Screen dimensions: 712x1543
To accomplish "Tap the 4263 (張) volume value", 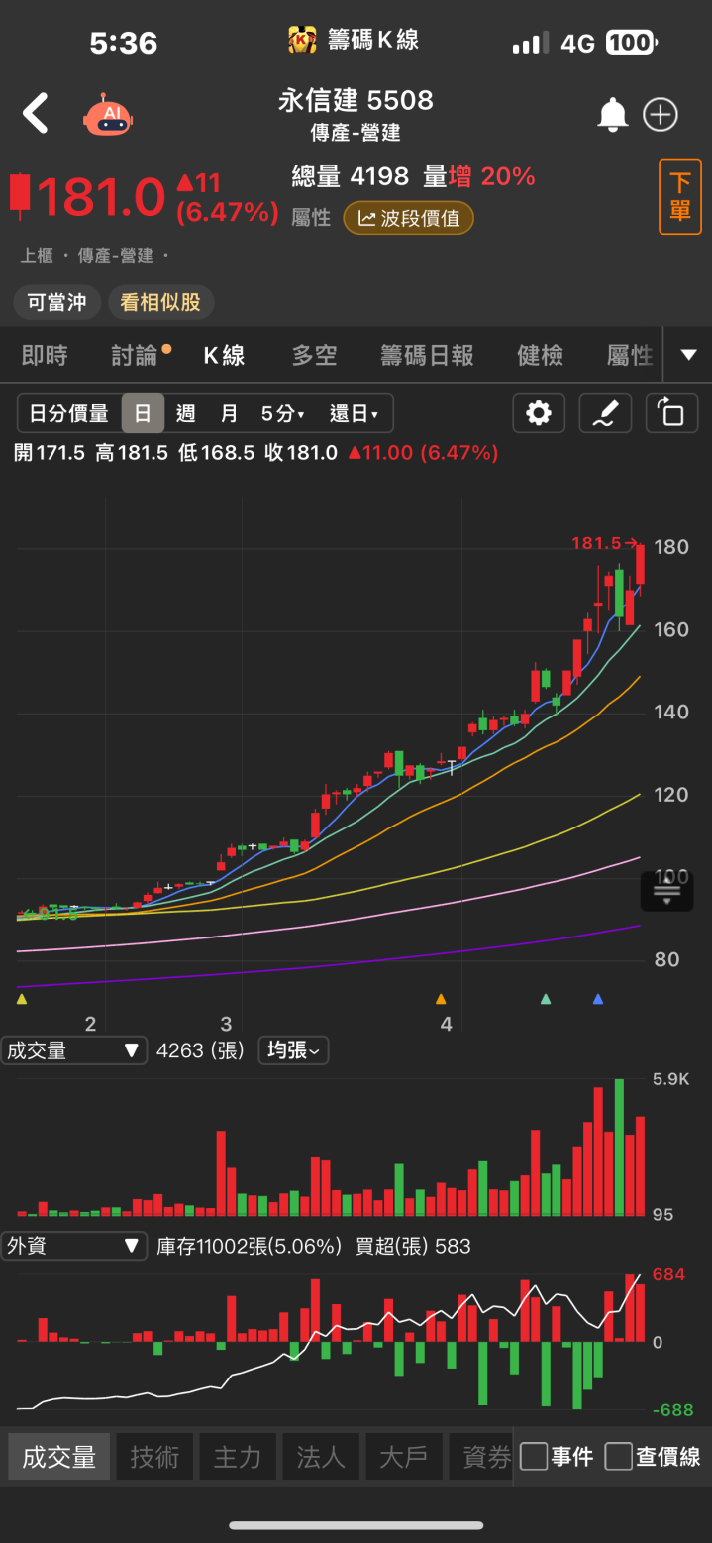I will click(x=200, y=1050).
